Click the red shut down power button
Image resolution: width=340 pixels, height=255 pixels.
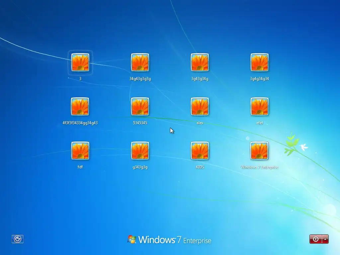pyautogui.click(x=316, y=239)
